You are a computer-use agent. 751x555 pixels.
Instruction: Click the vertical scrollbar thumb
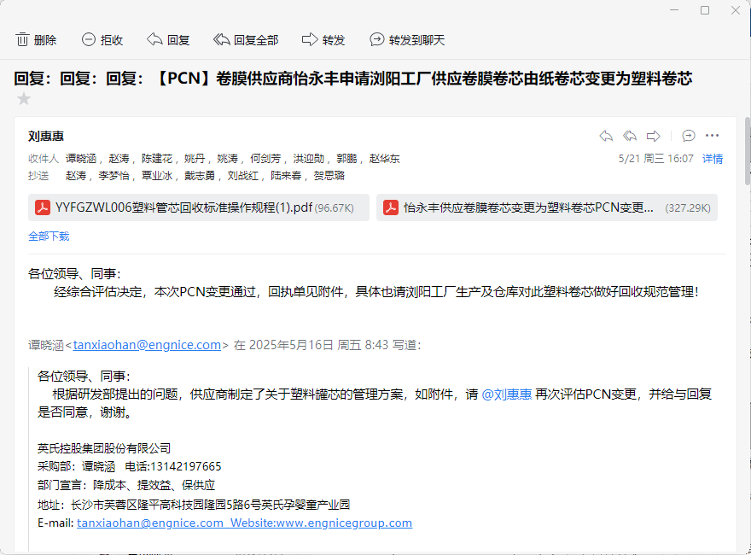coord(748,151)
